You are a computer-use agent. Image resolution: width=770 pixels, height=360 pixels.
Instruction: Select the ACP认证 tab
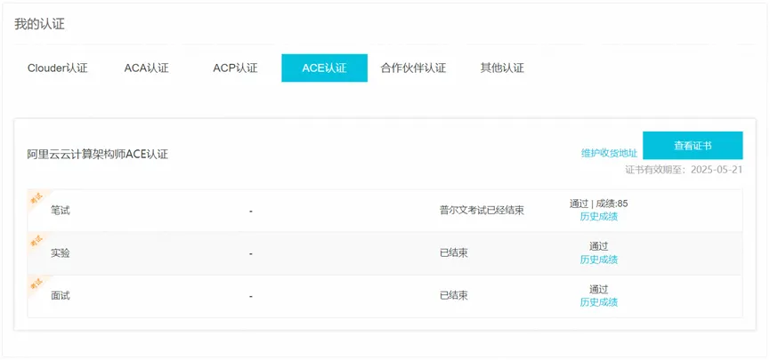[235, 68]
